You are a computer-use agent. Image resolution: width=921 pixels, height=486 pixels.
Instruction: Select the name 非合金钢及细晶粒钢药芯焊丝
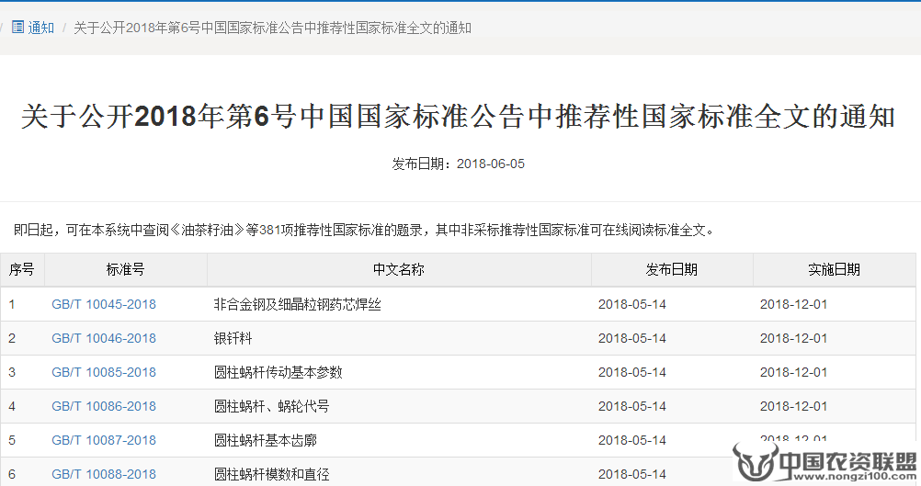click(x=298, y=304)
